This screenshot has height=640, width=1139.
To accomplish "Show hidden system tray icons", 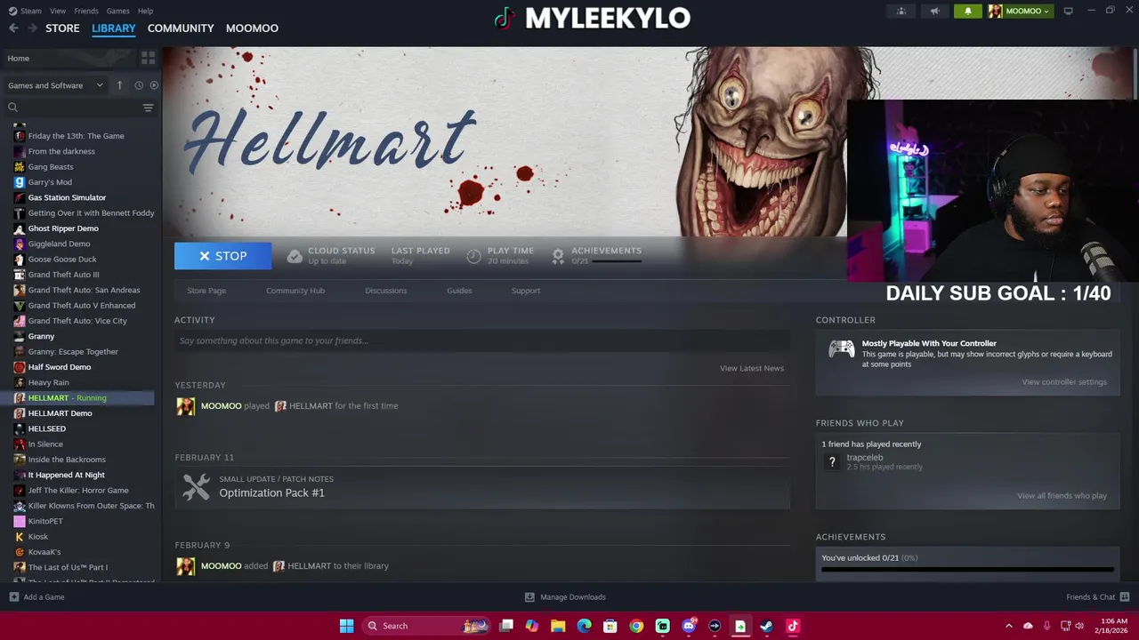I will coord(1008,626).
